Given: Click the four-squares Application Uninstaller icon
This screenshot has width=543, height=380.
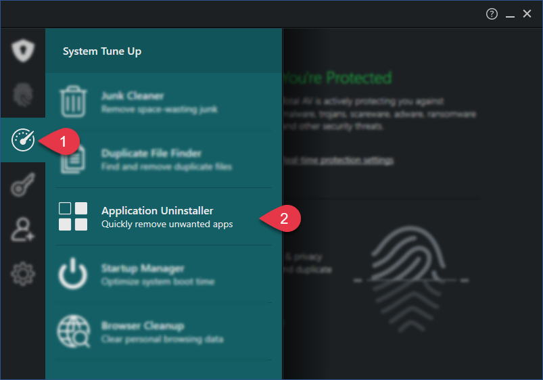Looking at the screenshot, I should point(73,216).
